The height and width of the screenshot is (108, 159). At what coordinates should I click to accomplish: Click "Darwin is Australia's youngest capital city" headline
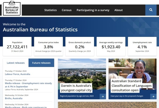pyautogui.click(x=76, y=88)
